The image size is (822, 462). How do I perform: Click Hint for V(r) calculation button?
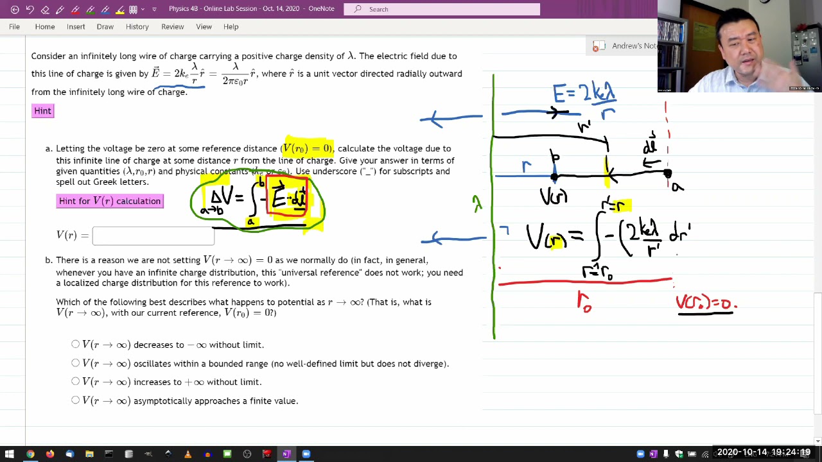[110, 201]
